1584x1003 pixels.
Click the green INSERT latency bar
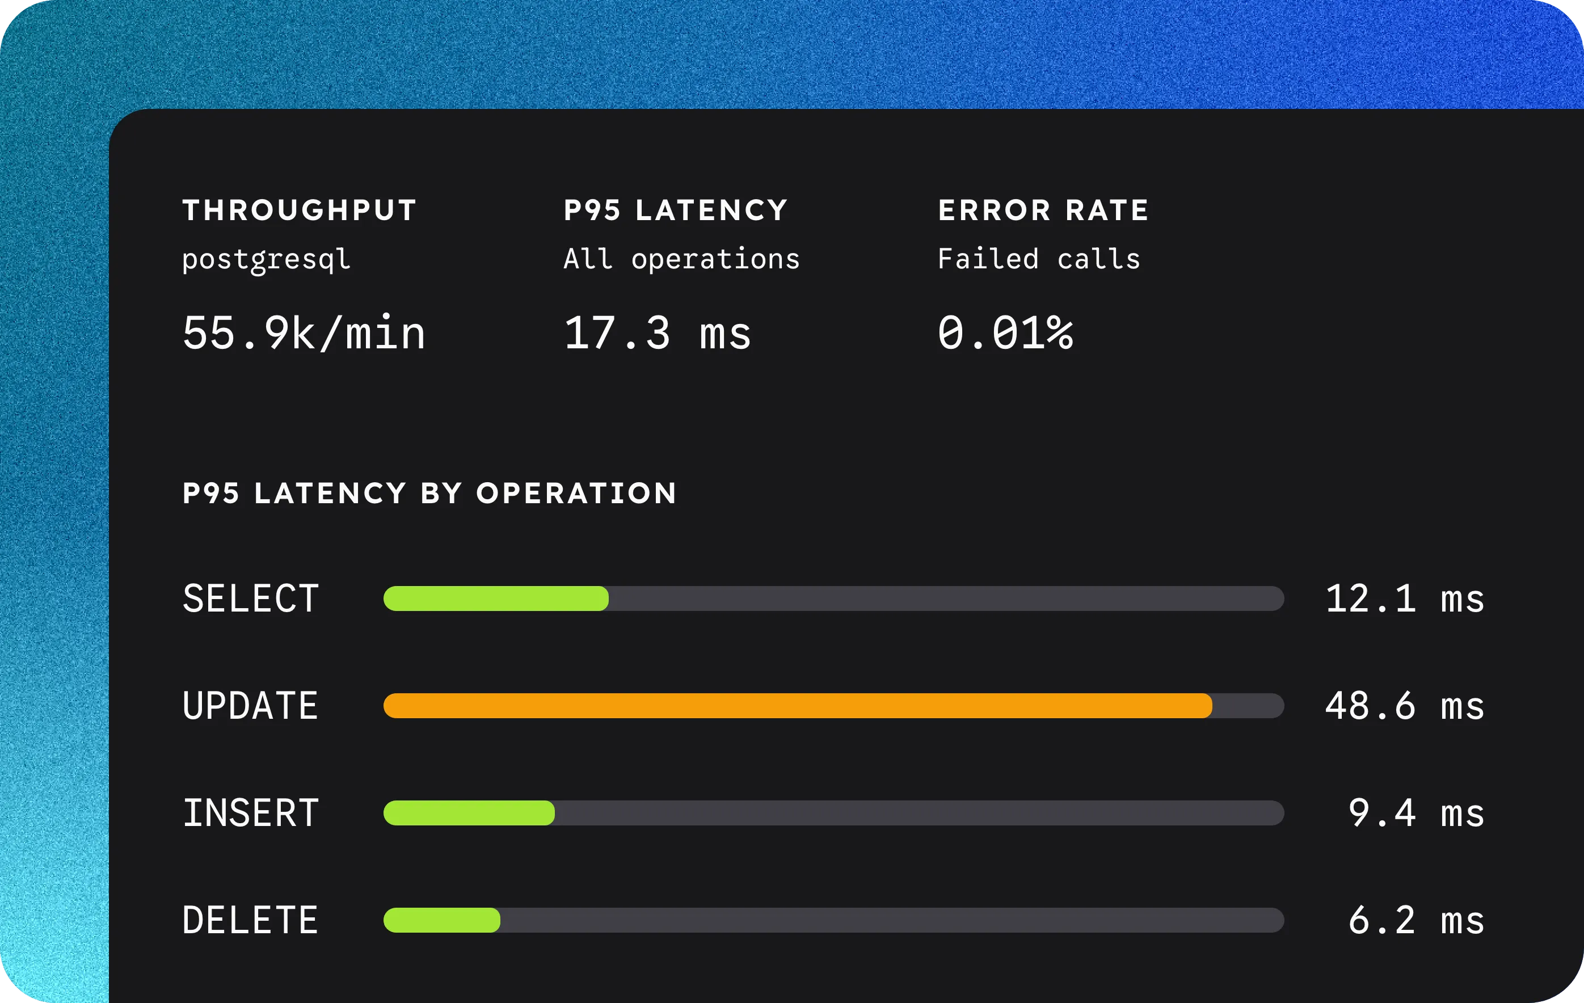click(469, 813)
